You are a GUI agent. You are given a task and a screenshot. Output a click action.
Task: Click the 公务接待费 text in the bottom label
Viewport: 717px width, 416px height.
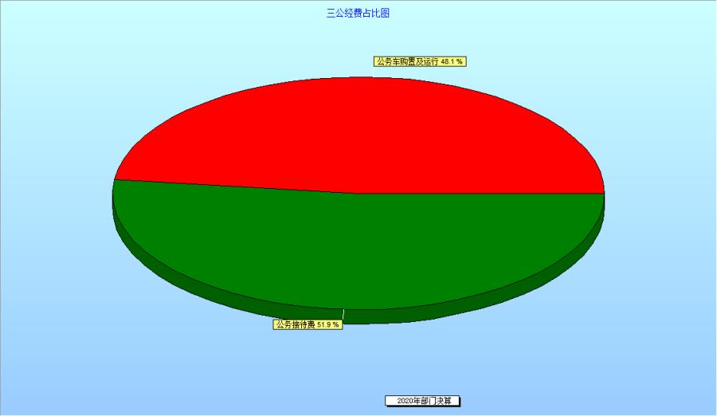295,324
